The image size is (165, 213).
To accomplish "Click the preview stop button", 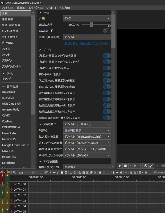I will [x=125, y=166].
